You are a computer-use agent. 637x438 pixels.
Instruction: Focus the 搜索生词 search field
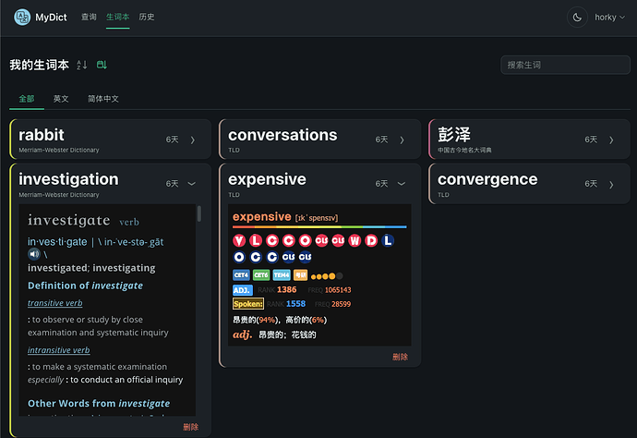click(x=565, y=65)
